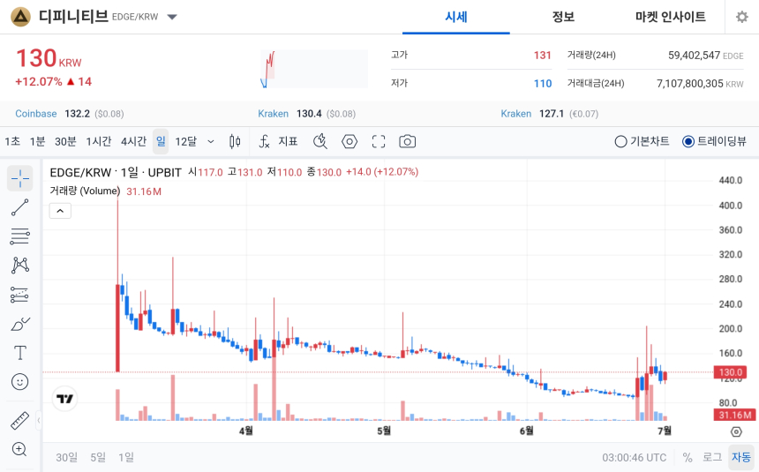The width and height of the screenshot is (759, 472).
Task: Open the fx indicators menu
Action: [x=264, y=141]
